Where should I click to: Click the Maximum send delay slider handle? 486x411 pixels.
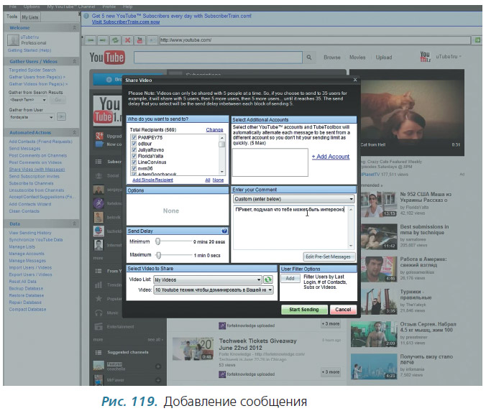tap(159, 255)
